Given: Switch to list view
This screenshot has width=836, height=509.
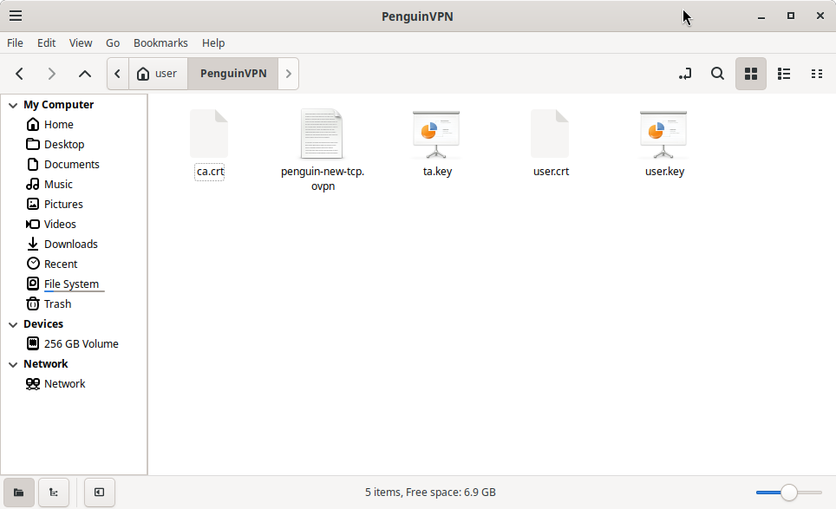Looking at the screenshot, I should 784,74.
